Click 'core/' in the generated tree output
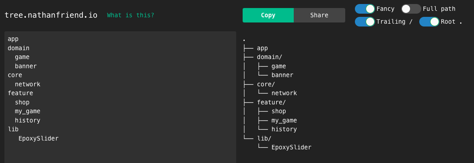This screenshot has width=474, height=163. tap(266, 84)
